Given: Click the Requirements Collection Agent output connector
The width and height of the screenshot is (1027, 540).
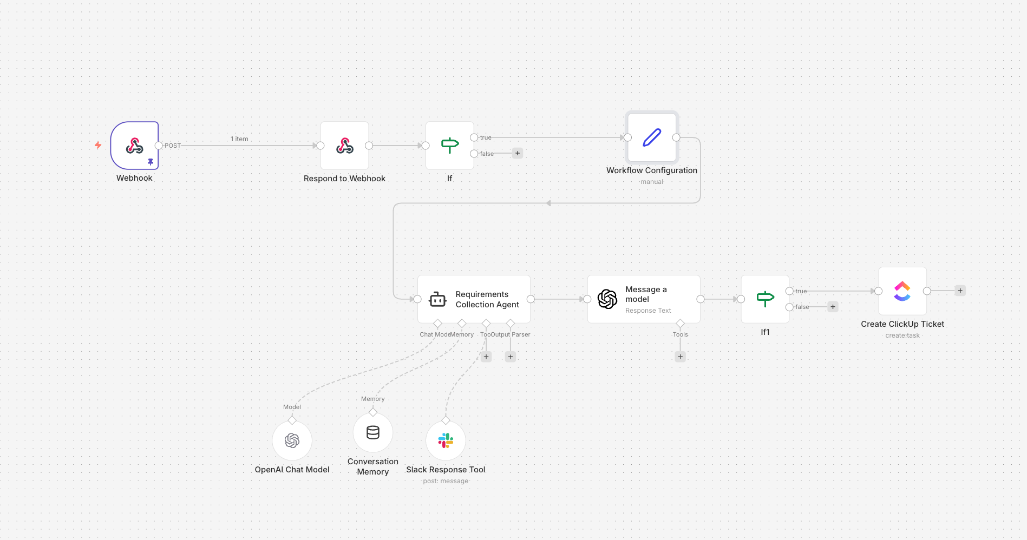Looking at the screenshot, I should click(x=531, y=299).
